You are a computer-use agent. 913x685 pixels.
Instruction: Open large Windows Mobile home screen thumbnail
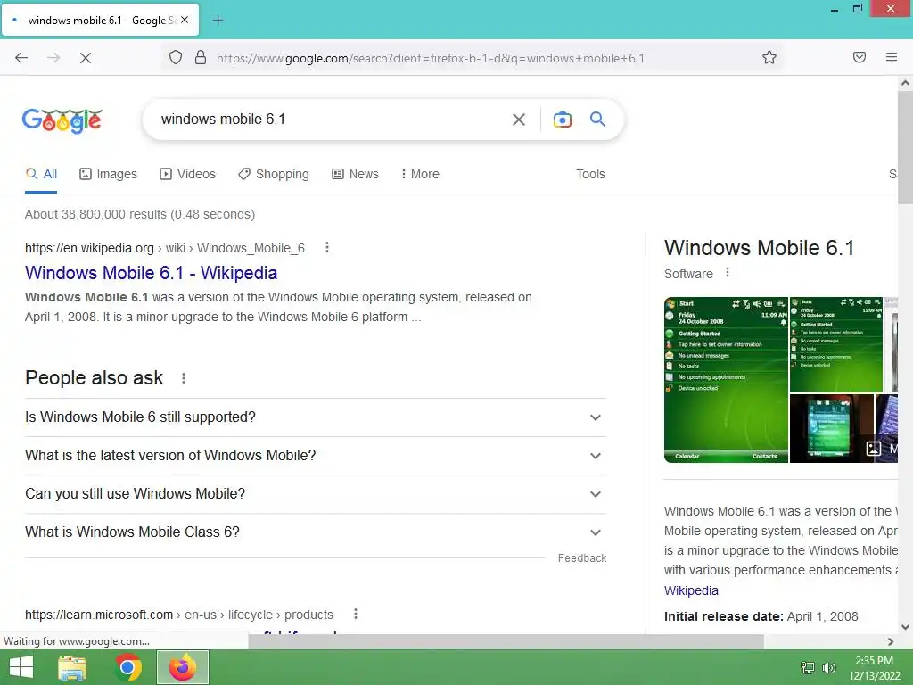[x=726, y=380]
